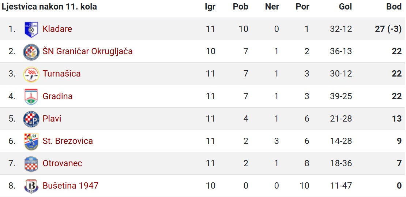Click the Turnašica team logo
The image size is (406, 197).
31,74
